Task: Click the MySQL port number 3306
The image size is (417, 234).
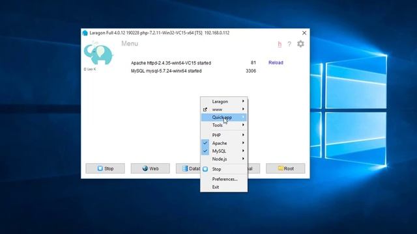Action: coord(251,71)
